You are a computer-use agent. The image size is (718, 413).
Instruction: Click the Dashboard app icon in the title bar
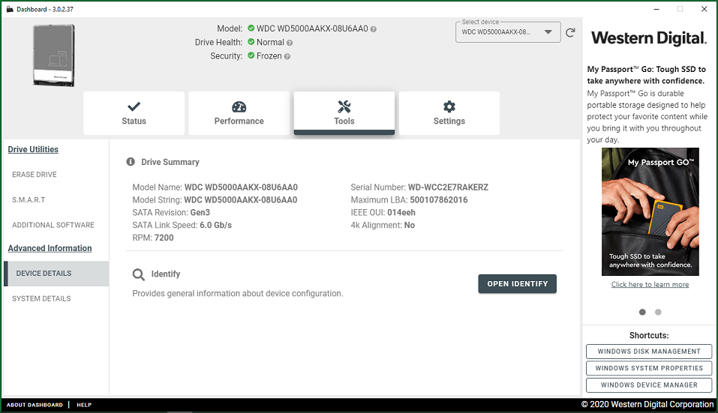[10, 9]
